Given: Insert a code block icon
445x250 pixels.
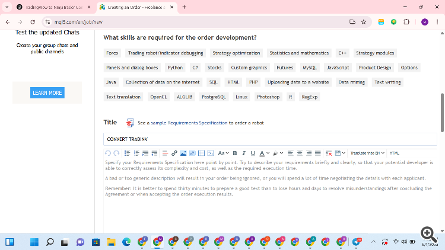Looking at the screenshot, I should click(x=210, y=153).
